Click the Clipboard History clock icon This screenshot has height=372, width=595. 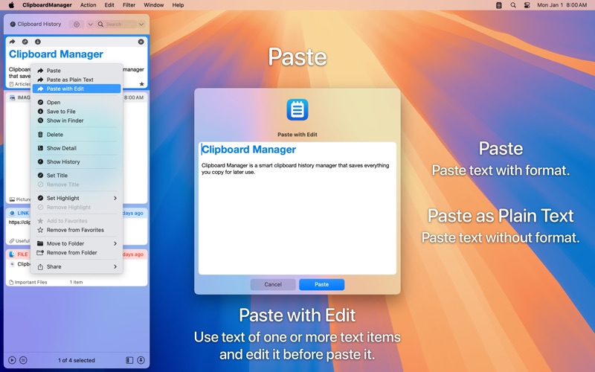(13, 25)
